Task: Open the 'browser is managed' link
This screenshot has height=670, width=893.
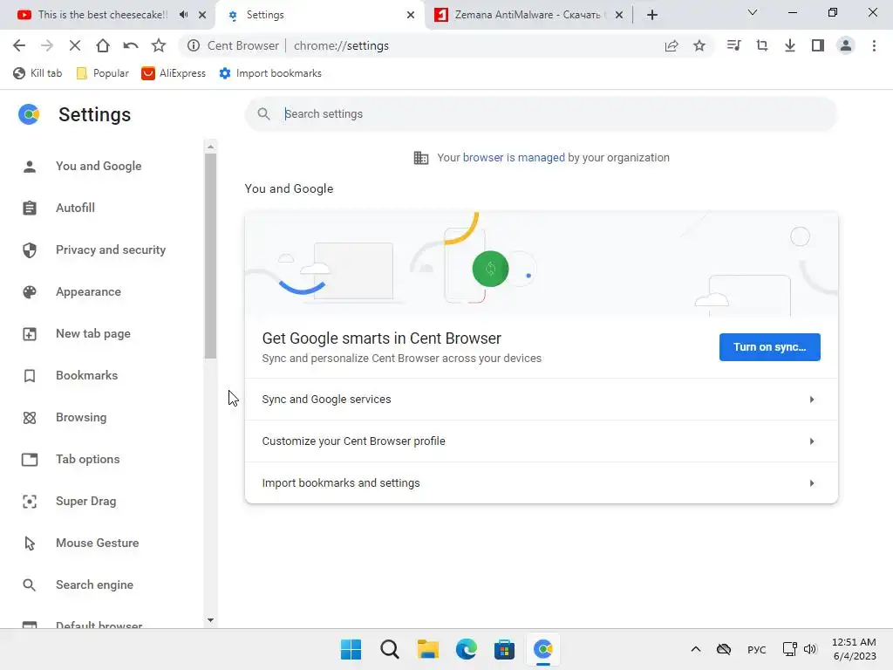Action: coord(514,157)
